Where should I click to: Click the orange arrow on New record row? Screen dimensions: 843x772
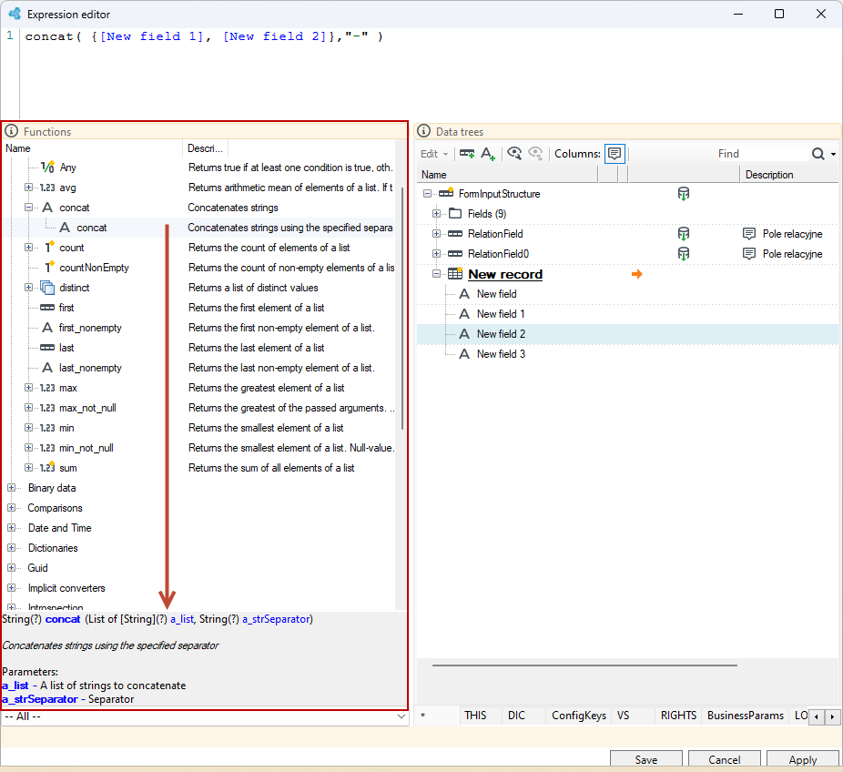(x=637, y=274)
